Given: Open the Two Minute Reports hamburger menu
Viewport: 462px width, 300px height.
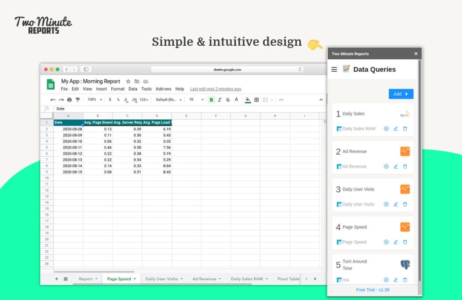Looking at the screenshot, I should pyautogui.click(x=334, y=70).
